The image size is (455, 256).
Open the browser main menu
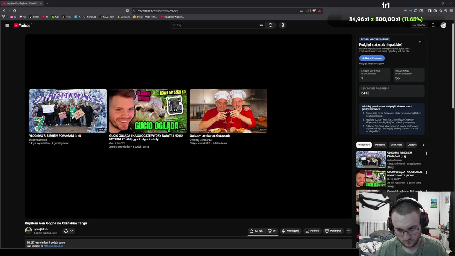point(451,11)
